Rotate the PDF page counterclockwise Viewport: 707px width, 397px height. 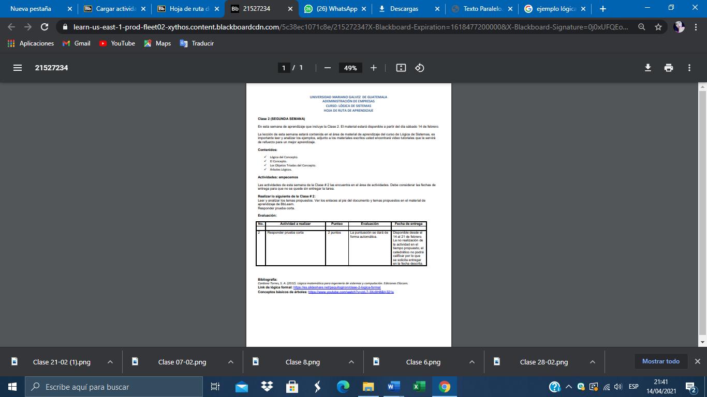(x=420, y=67)
